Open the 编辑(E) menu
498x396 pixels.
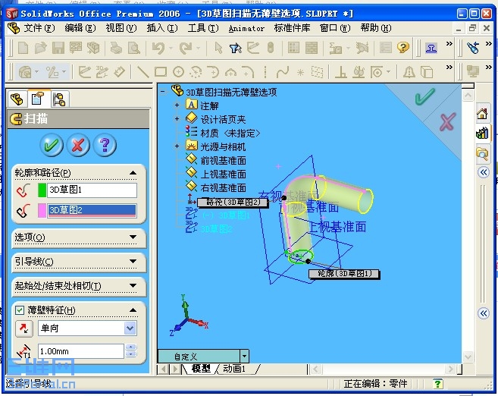80,28
